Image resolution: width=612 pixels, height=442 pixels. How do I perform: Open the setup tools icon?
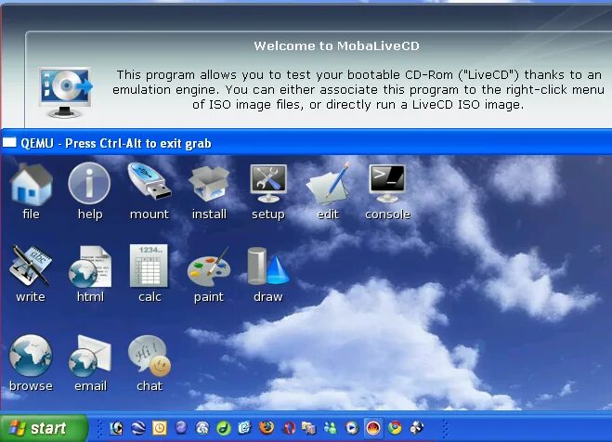(268, 183)
